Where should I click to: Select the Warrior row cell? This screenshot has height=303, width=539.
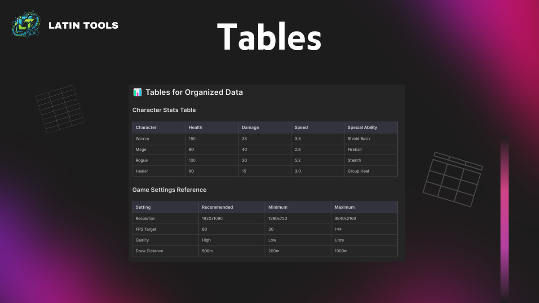143,139
